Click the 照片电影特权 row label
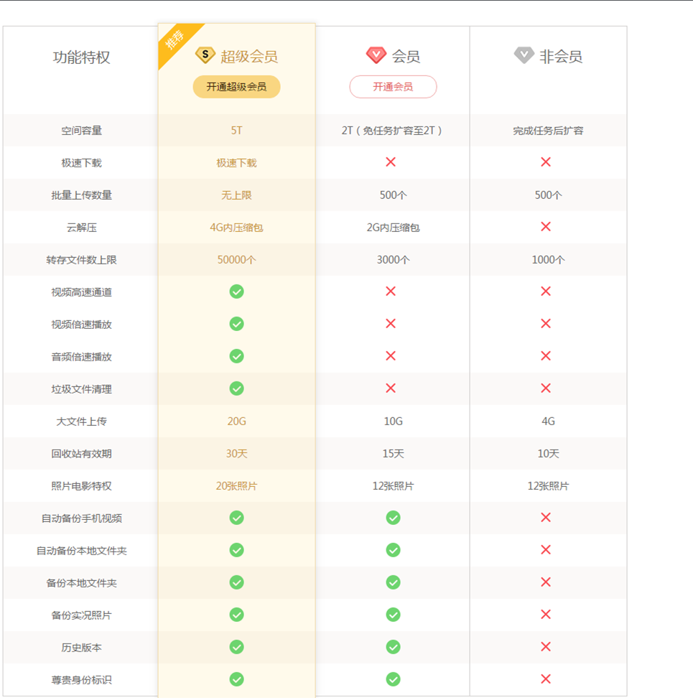 pyautogui.click(x=81, y=486)
